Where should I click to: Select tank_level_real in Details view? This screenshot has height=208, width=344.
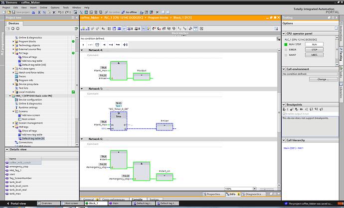(18, 190)
